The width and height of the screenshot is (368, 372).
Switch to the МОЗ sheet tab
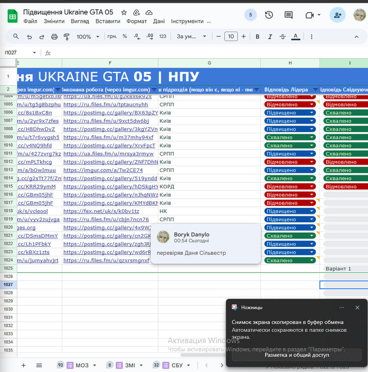pos(82,365)
